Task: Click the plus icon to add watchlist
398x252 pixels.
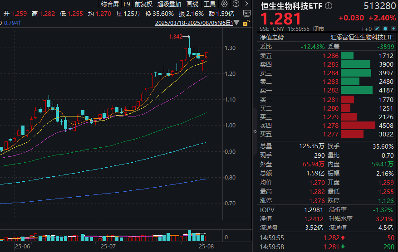Action: (393, 28)
